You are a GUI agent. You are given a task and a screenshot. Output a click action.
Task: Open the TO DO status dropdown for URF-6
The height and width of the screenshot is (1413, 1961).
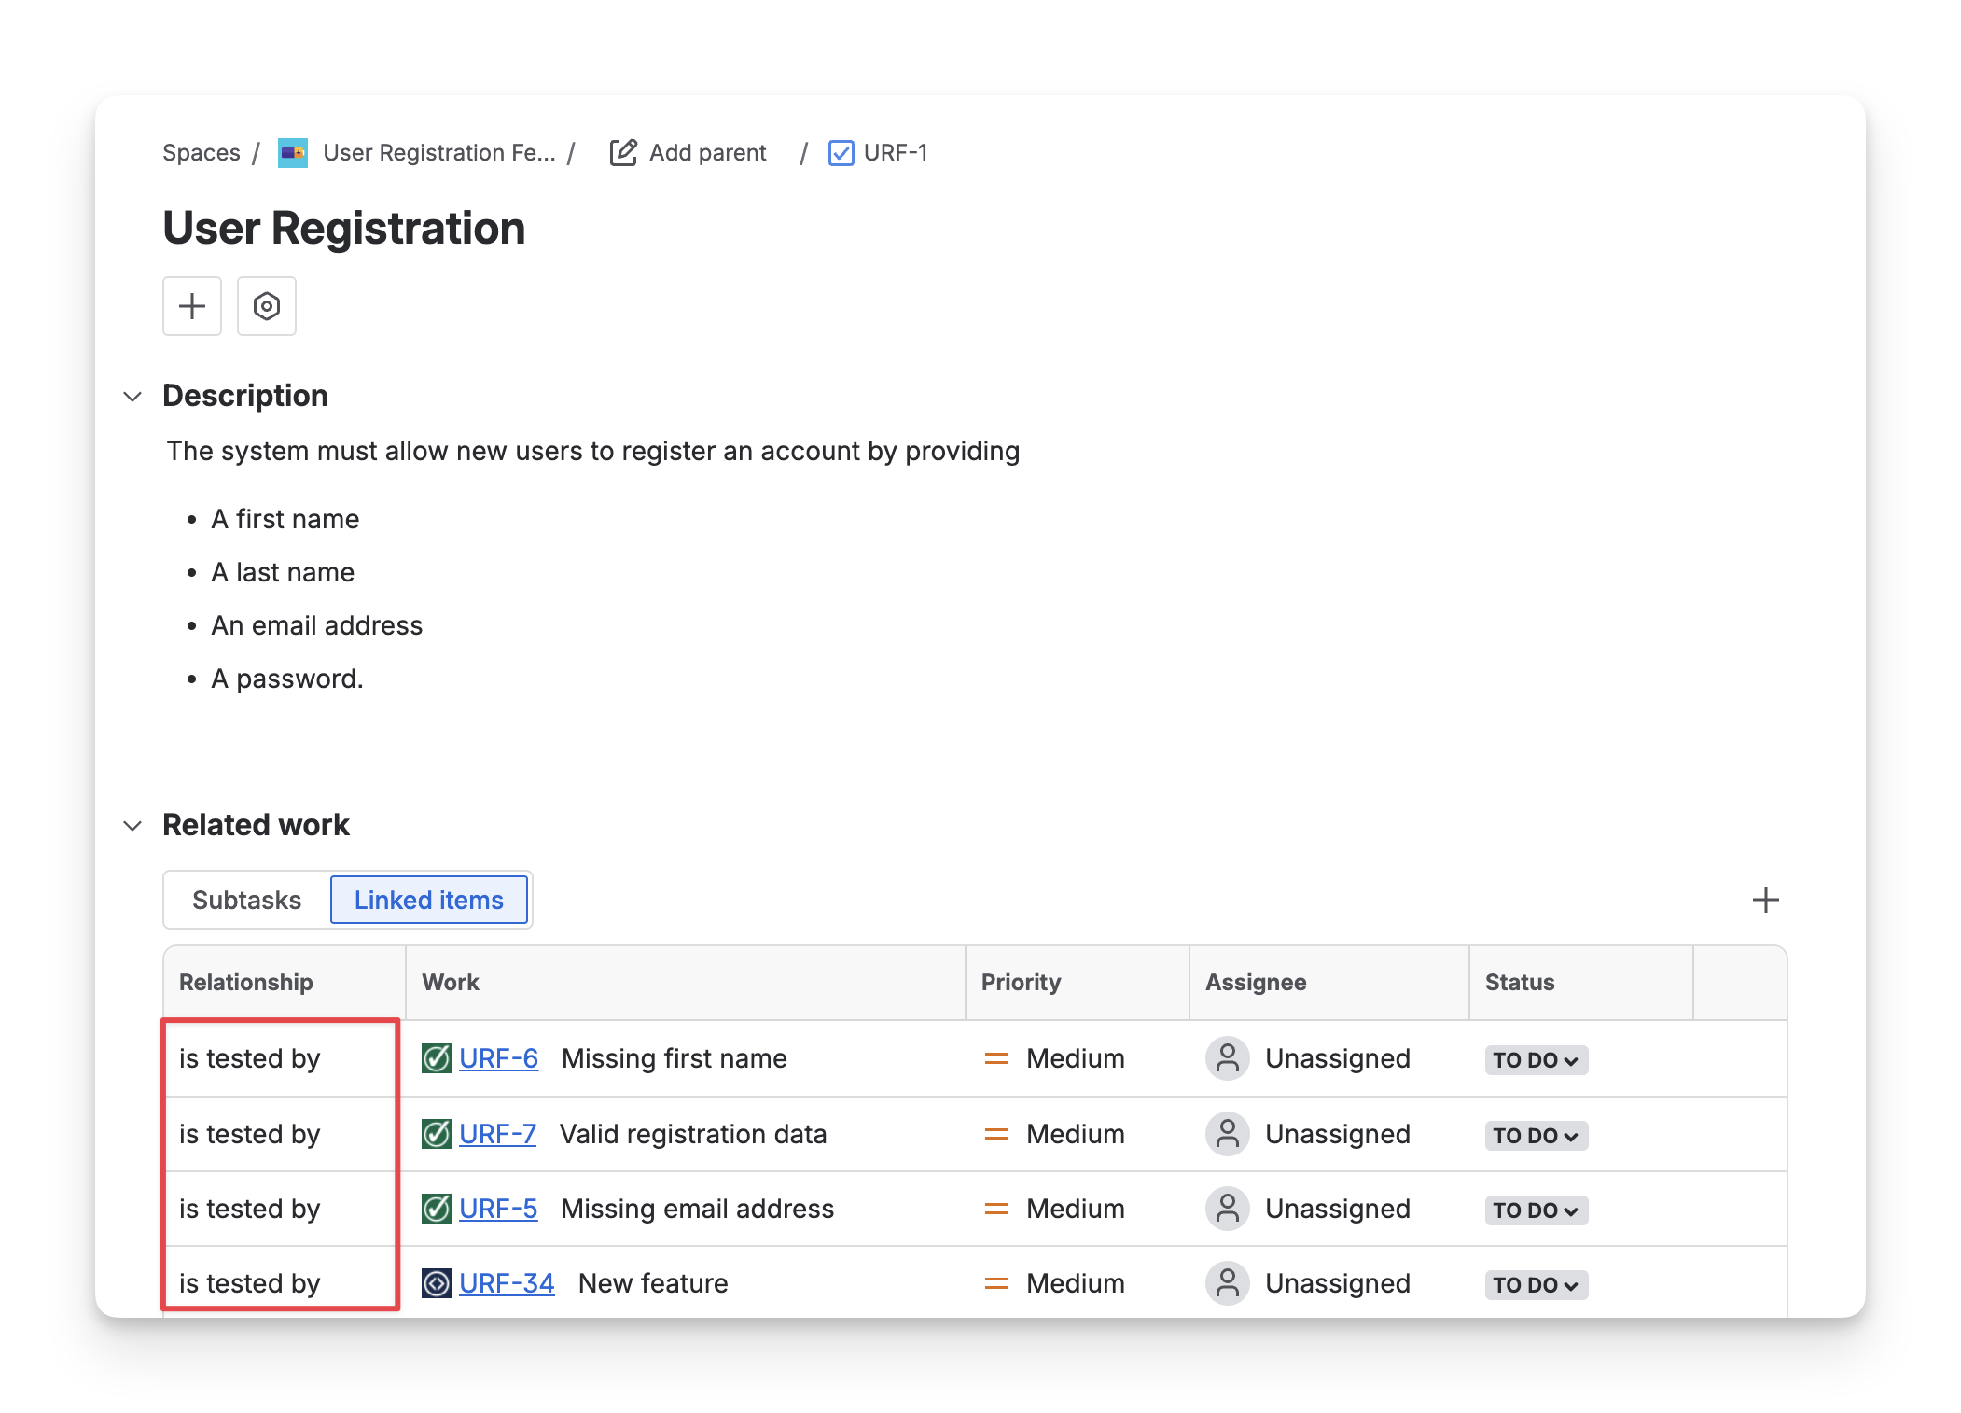(x=1536, y=1060)
